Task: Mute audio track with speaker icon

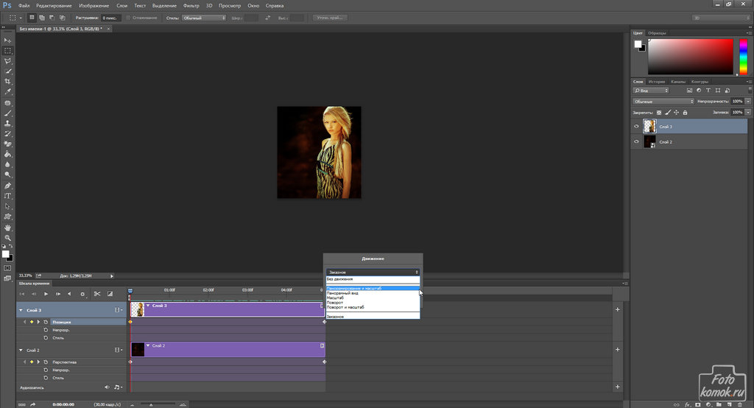Action: click(107, 387)
